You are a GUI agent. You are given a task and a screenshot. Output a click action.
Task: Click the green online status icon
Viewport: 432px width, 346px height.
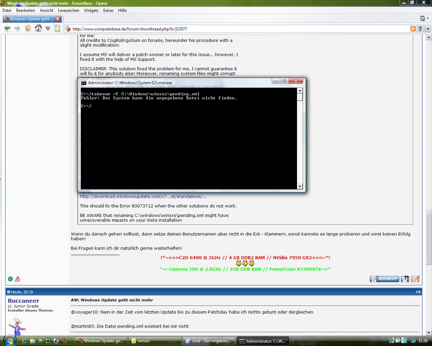[x=10, y=279]
